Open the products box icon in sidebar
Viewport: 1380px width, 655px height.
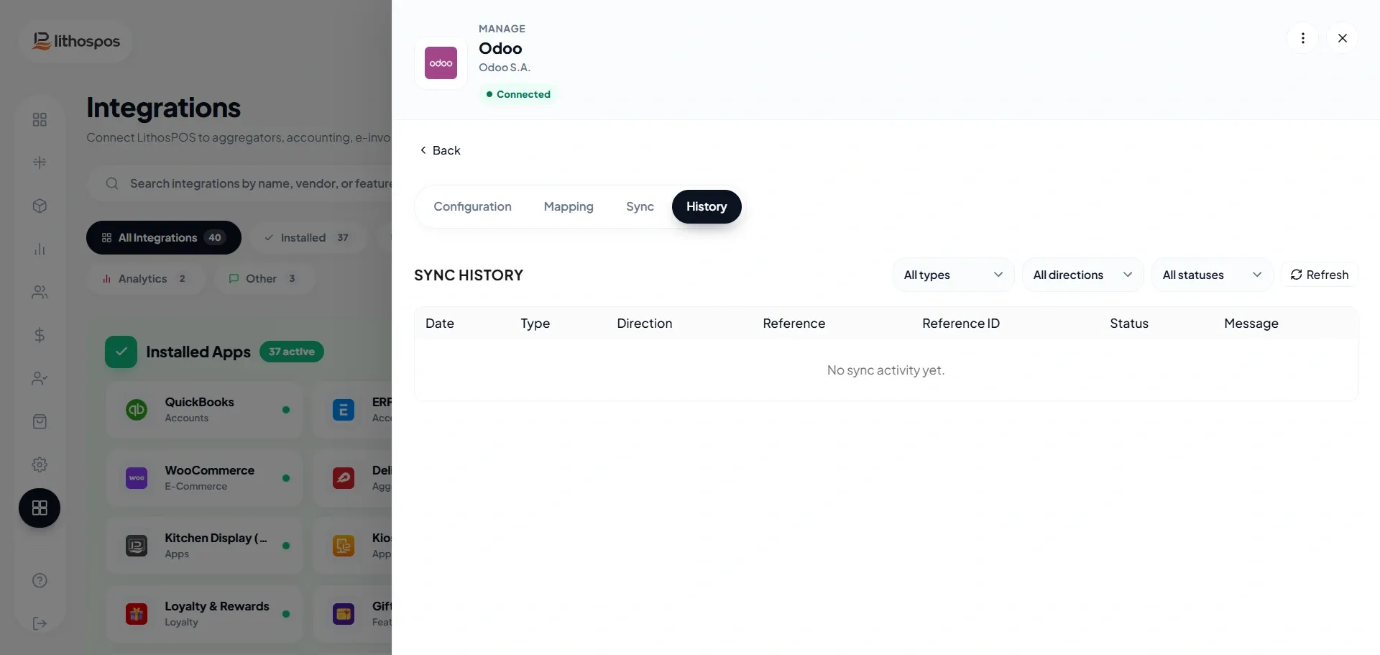40,206
